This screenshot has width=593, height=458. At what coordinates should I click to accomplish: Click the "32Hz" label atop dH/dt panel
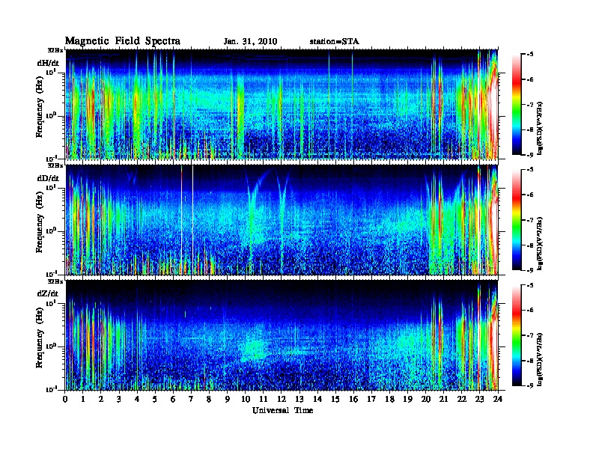[x=55, y=50]
